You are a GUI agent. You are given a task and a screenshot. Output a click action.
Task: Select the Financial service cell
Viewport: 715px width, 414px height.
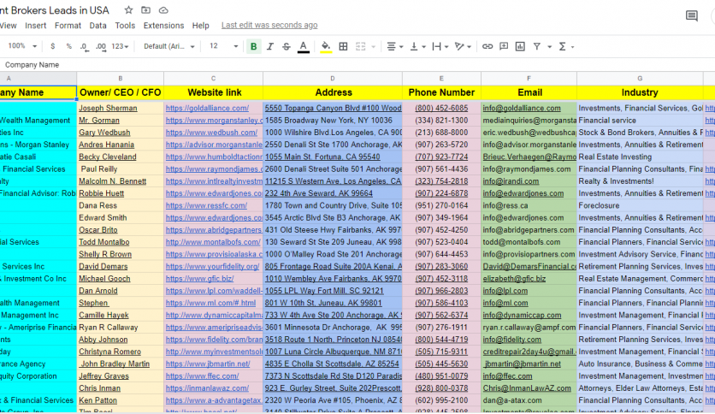(640, 121)
